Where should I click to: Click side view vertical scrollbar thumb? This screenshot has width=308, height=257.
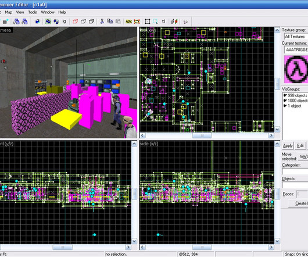pyautogui.click(x=277, y=194)
